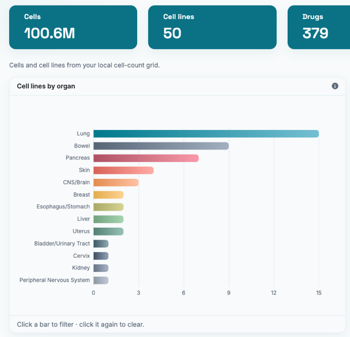350x337 pixels.
Task: Click the yellow Breast bar
Action: point(108,195)
